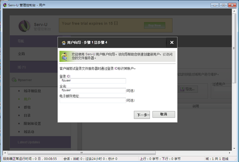Click the Cancel (取消) button in wizard
Screen dimensions: 239x162
point(163,114)
